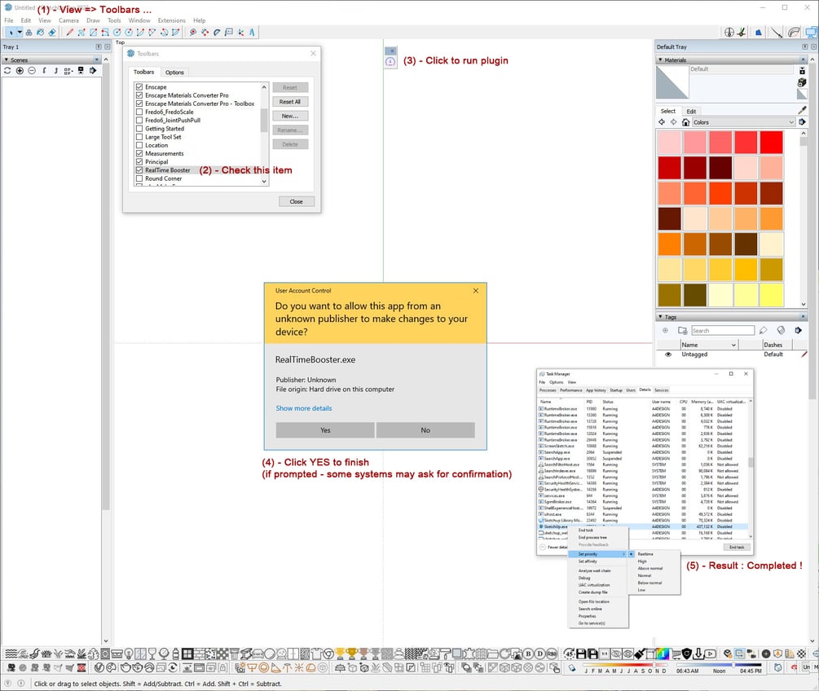Uncheck the Measurements toolbar checkbox
The image size is (819, 691).
[139, 153]
